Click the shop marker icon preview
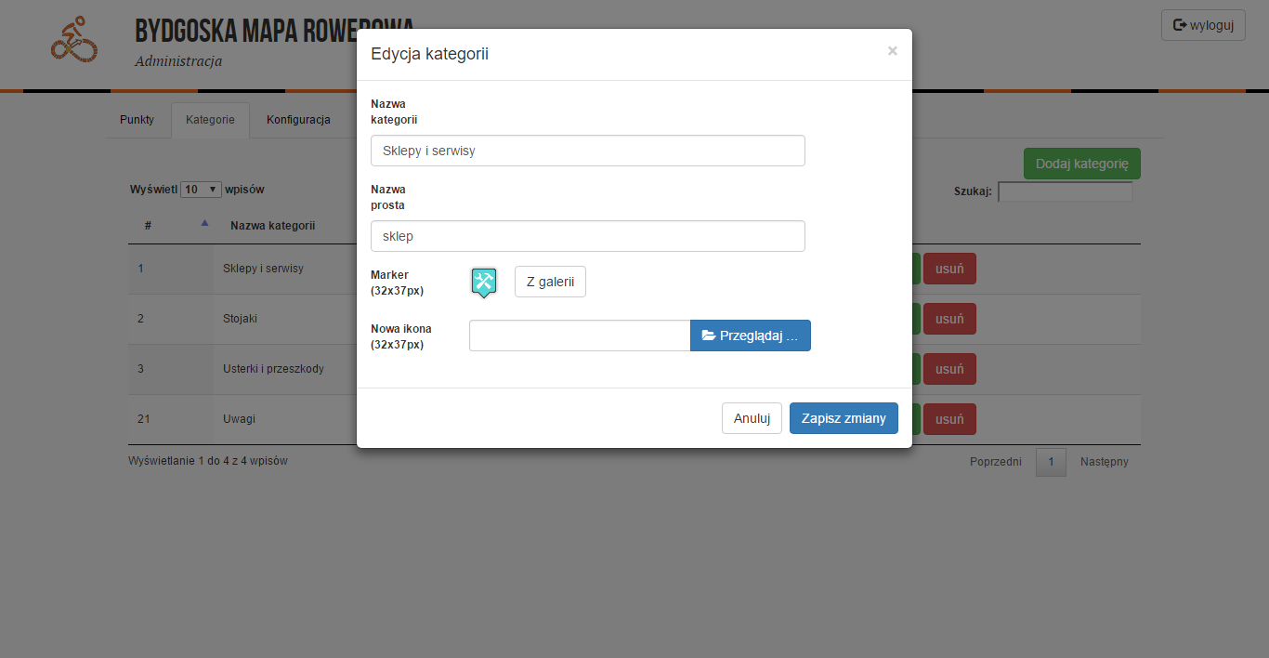 click(484, 282)
